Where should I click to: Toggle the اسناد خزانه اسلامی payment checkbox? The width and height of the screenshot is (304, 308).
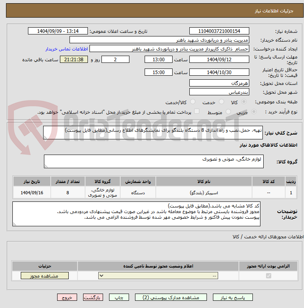(x=197, y=111)
